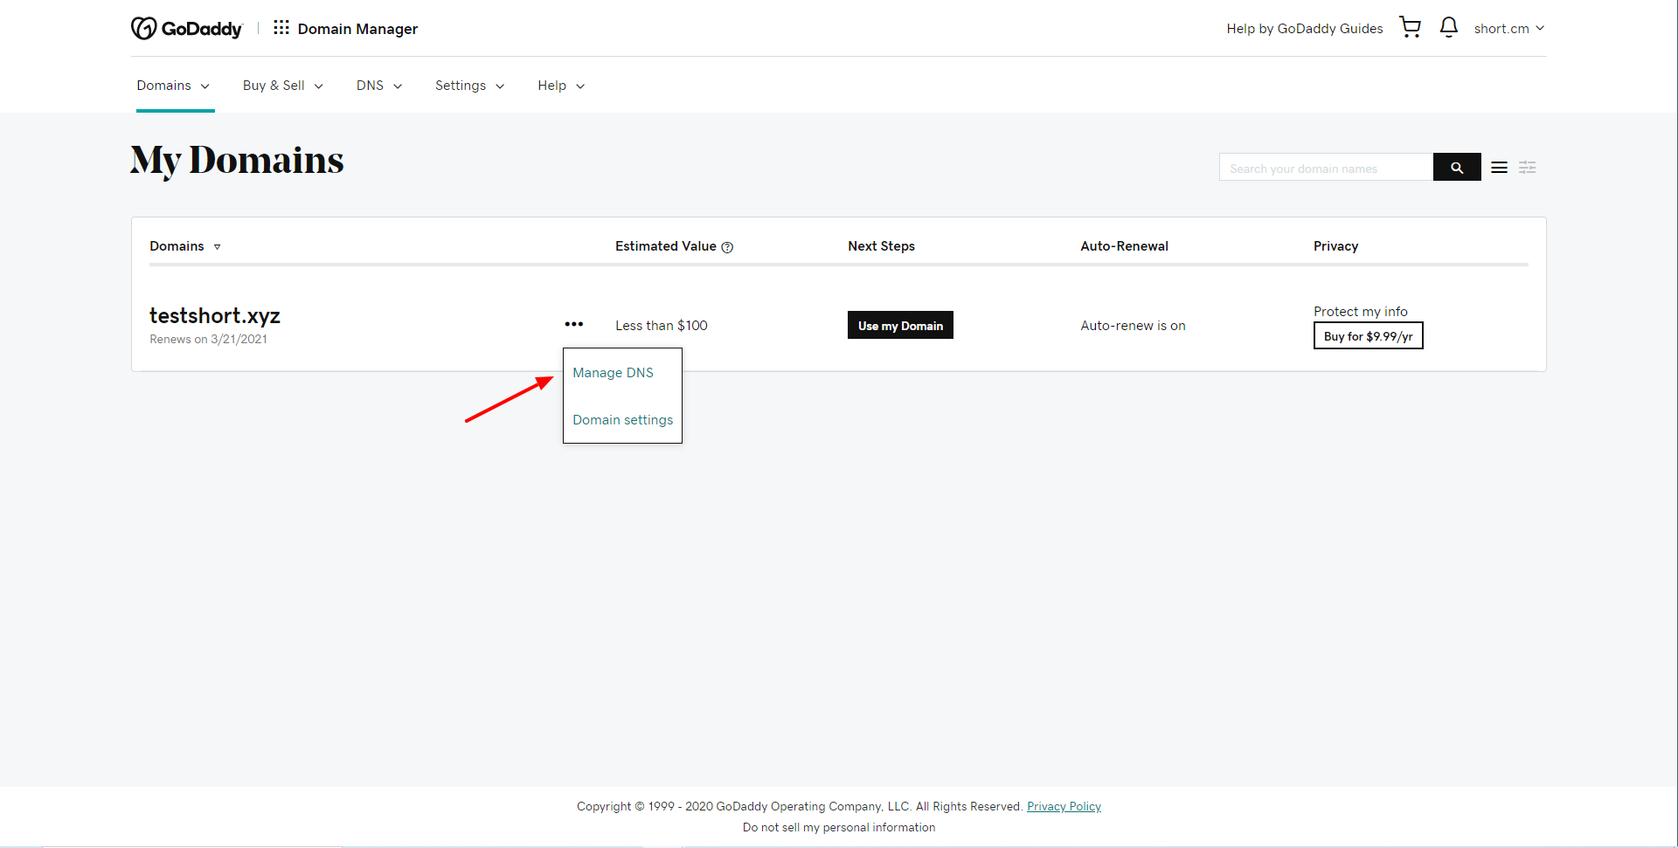1678x848 pixels.
Task: Click the Auto-Renewal column header
Action: point(1124,246)
